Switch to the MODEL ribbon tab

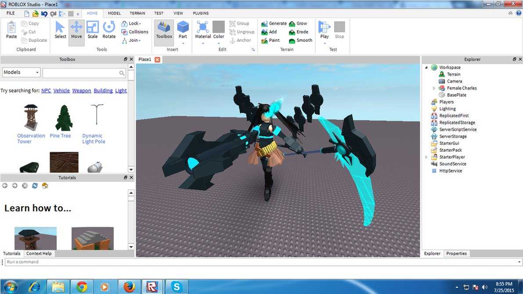[x=114, y=13]
